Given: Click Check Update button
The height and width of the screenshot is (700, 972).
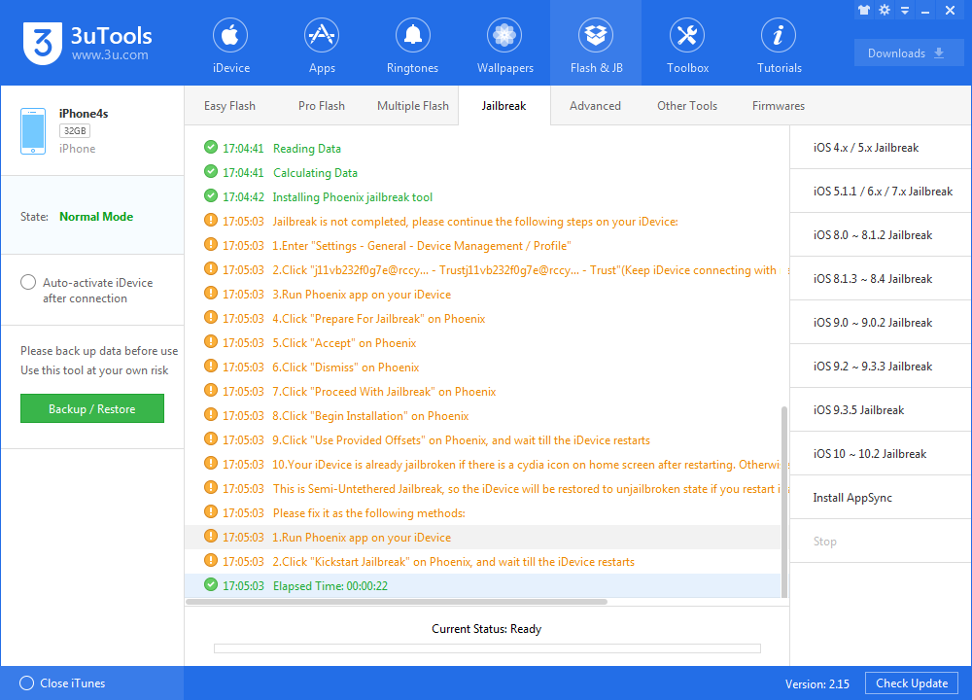Looking at the screenshot, I should click(912, 683).
